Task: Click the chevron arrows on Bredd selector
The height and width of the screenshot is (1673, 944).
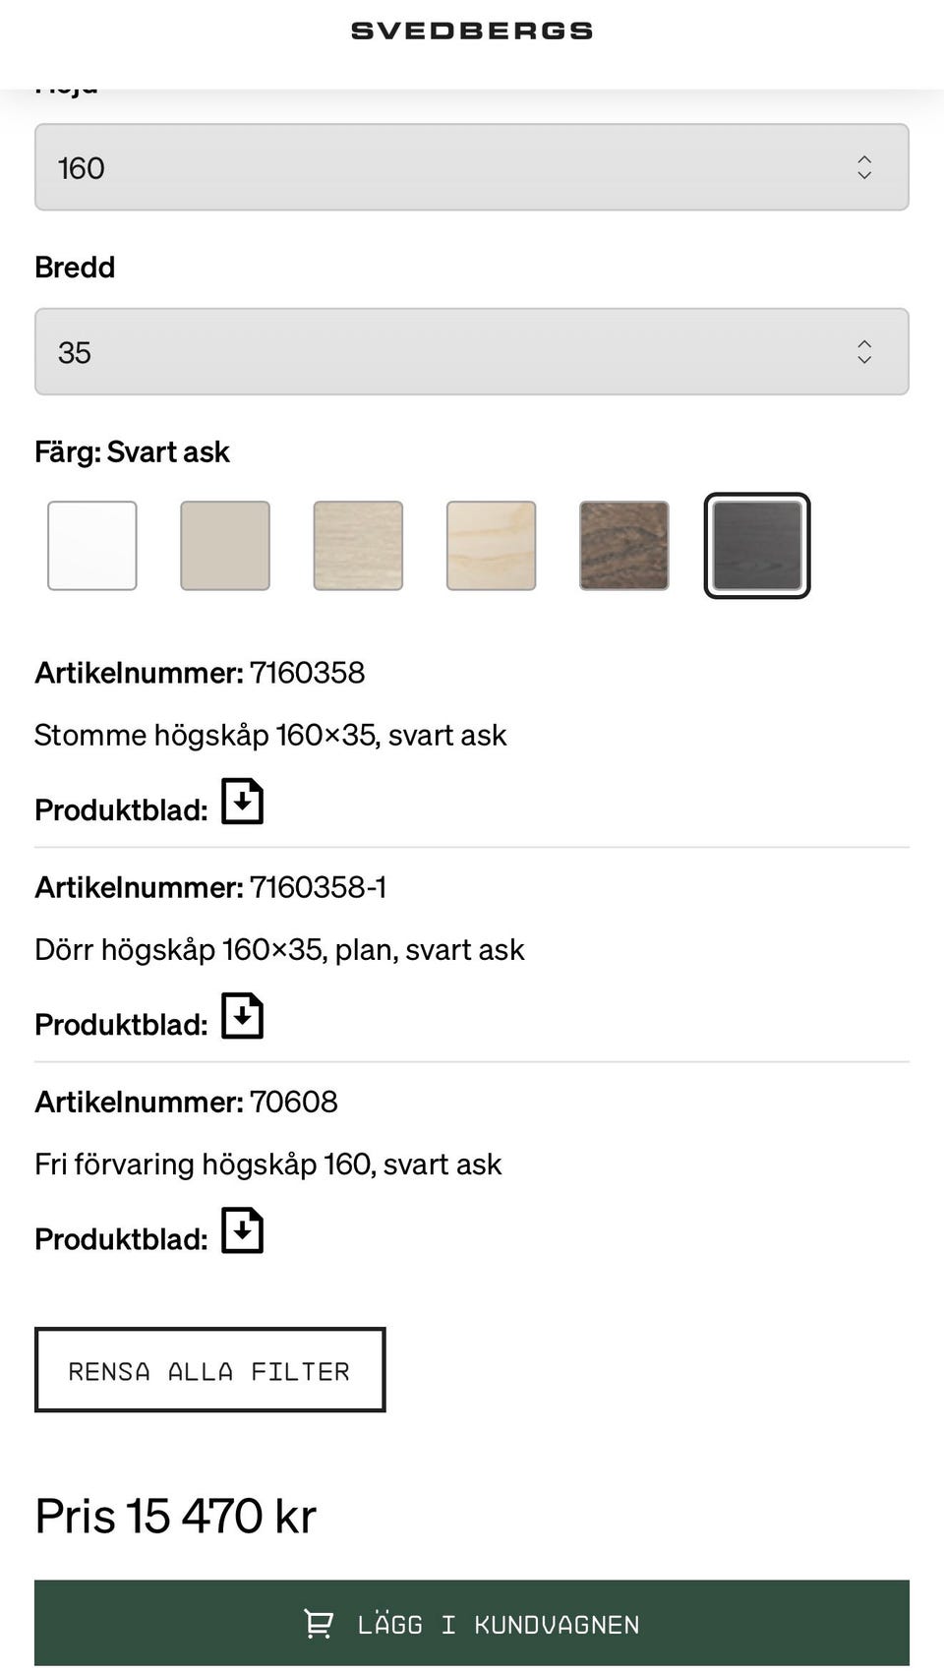Action: (x=864, y=352)
